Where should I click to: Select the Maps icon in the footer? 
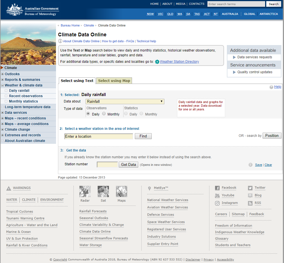tap(121, 191)
